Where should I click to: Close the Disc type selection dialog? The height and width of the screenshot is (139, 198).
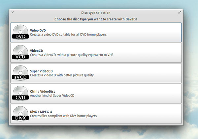tap(13, 12)
